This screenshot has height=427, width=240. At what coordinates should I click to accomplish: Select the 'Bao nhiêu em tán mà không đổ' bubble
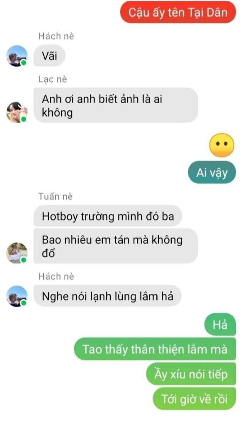coord(116,246)
